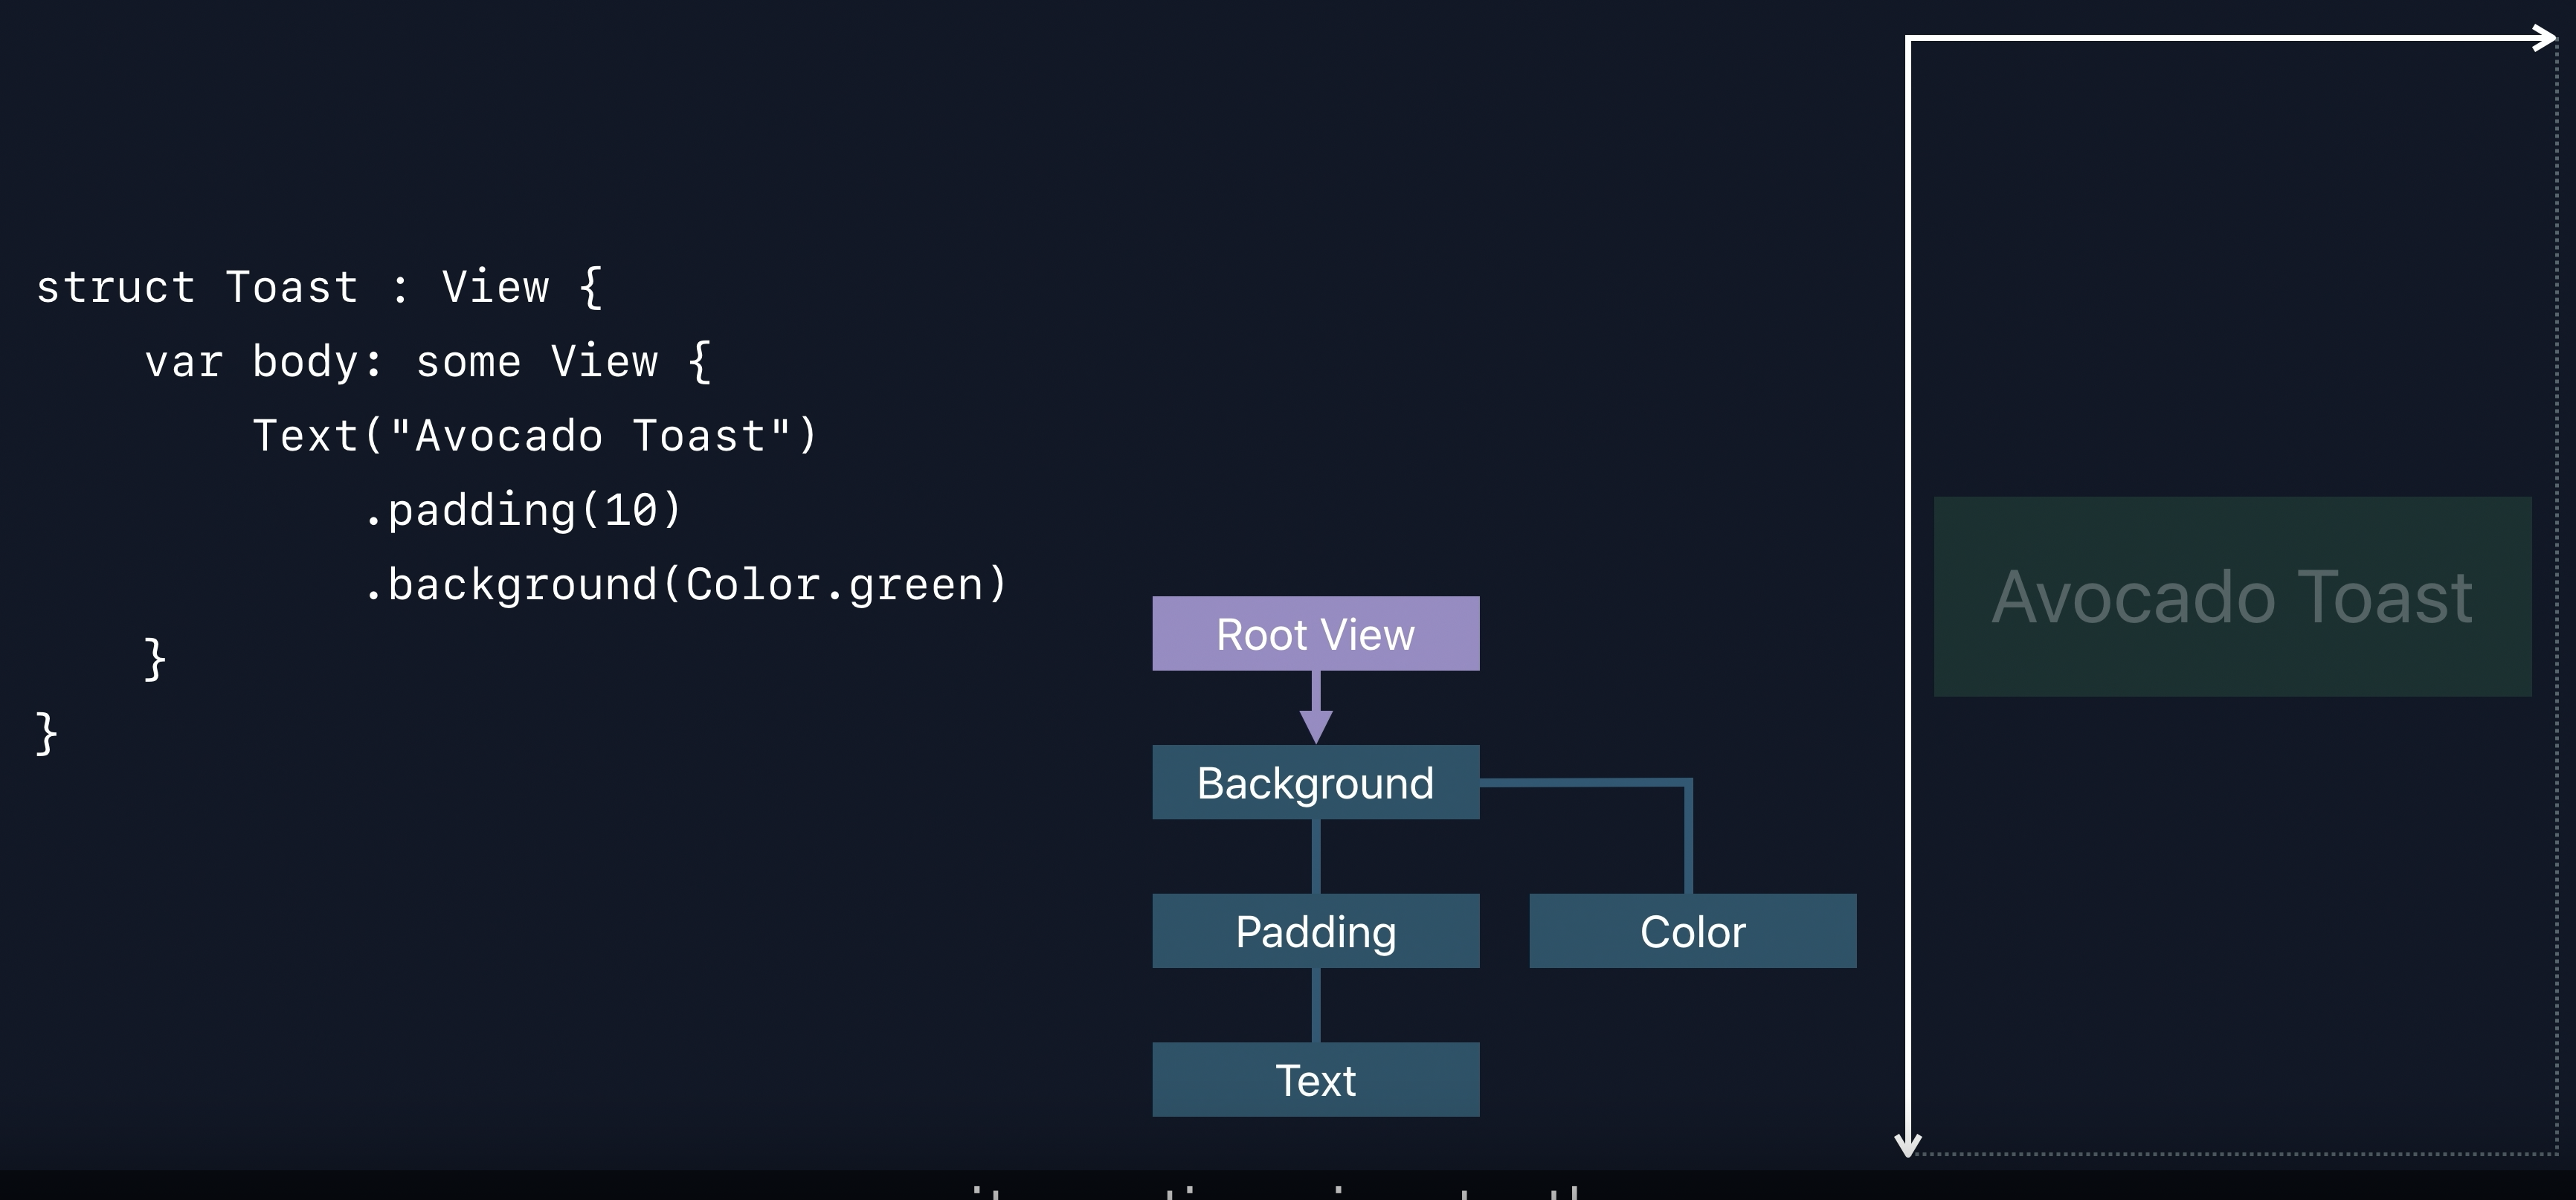Click the Text("Avocado Toast") code line
This screenshot has height=1200, width=2576.
[x=535, y=436]
